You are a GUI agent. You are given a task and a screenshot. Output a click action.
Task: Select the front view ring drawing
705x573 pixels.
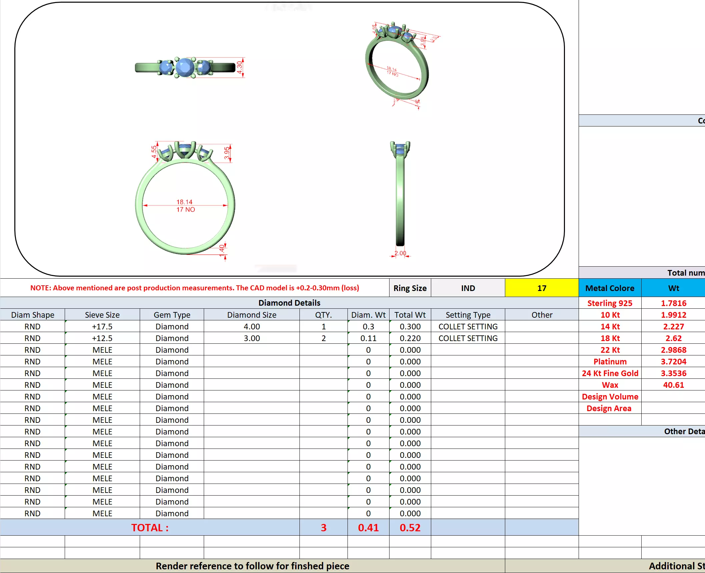185,200
